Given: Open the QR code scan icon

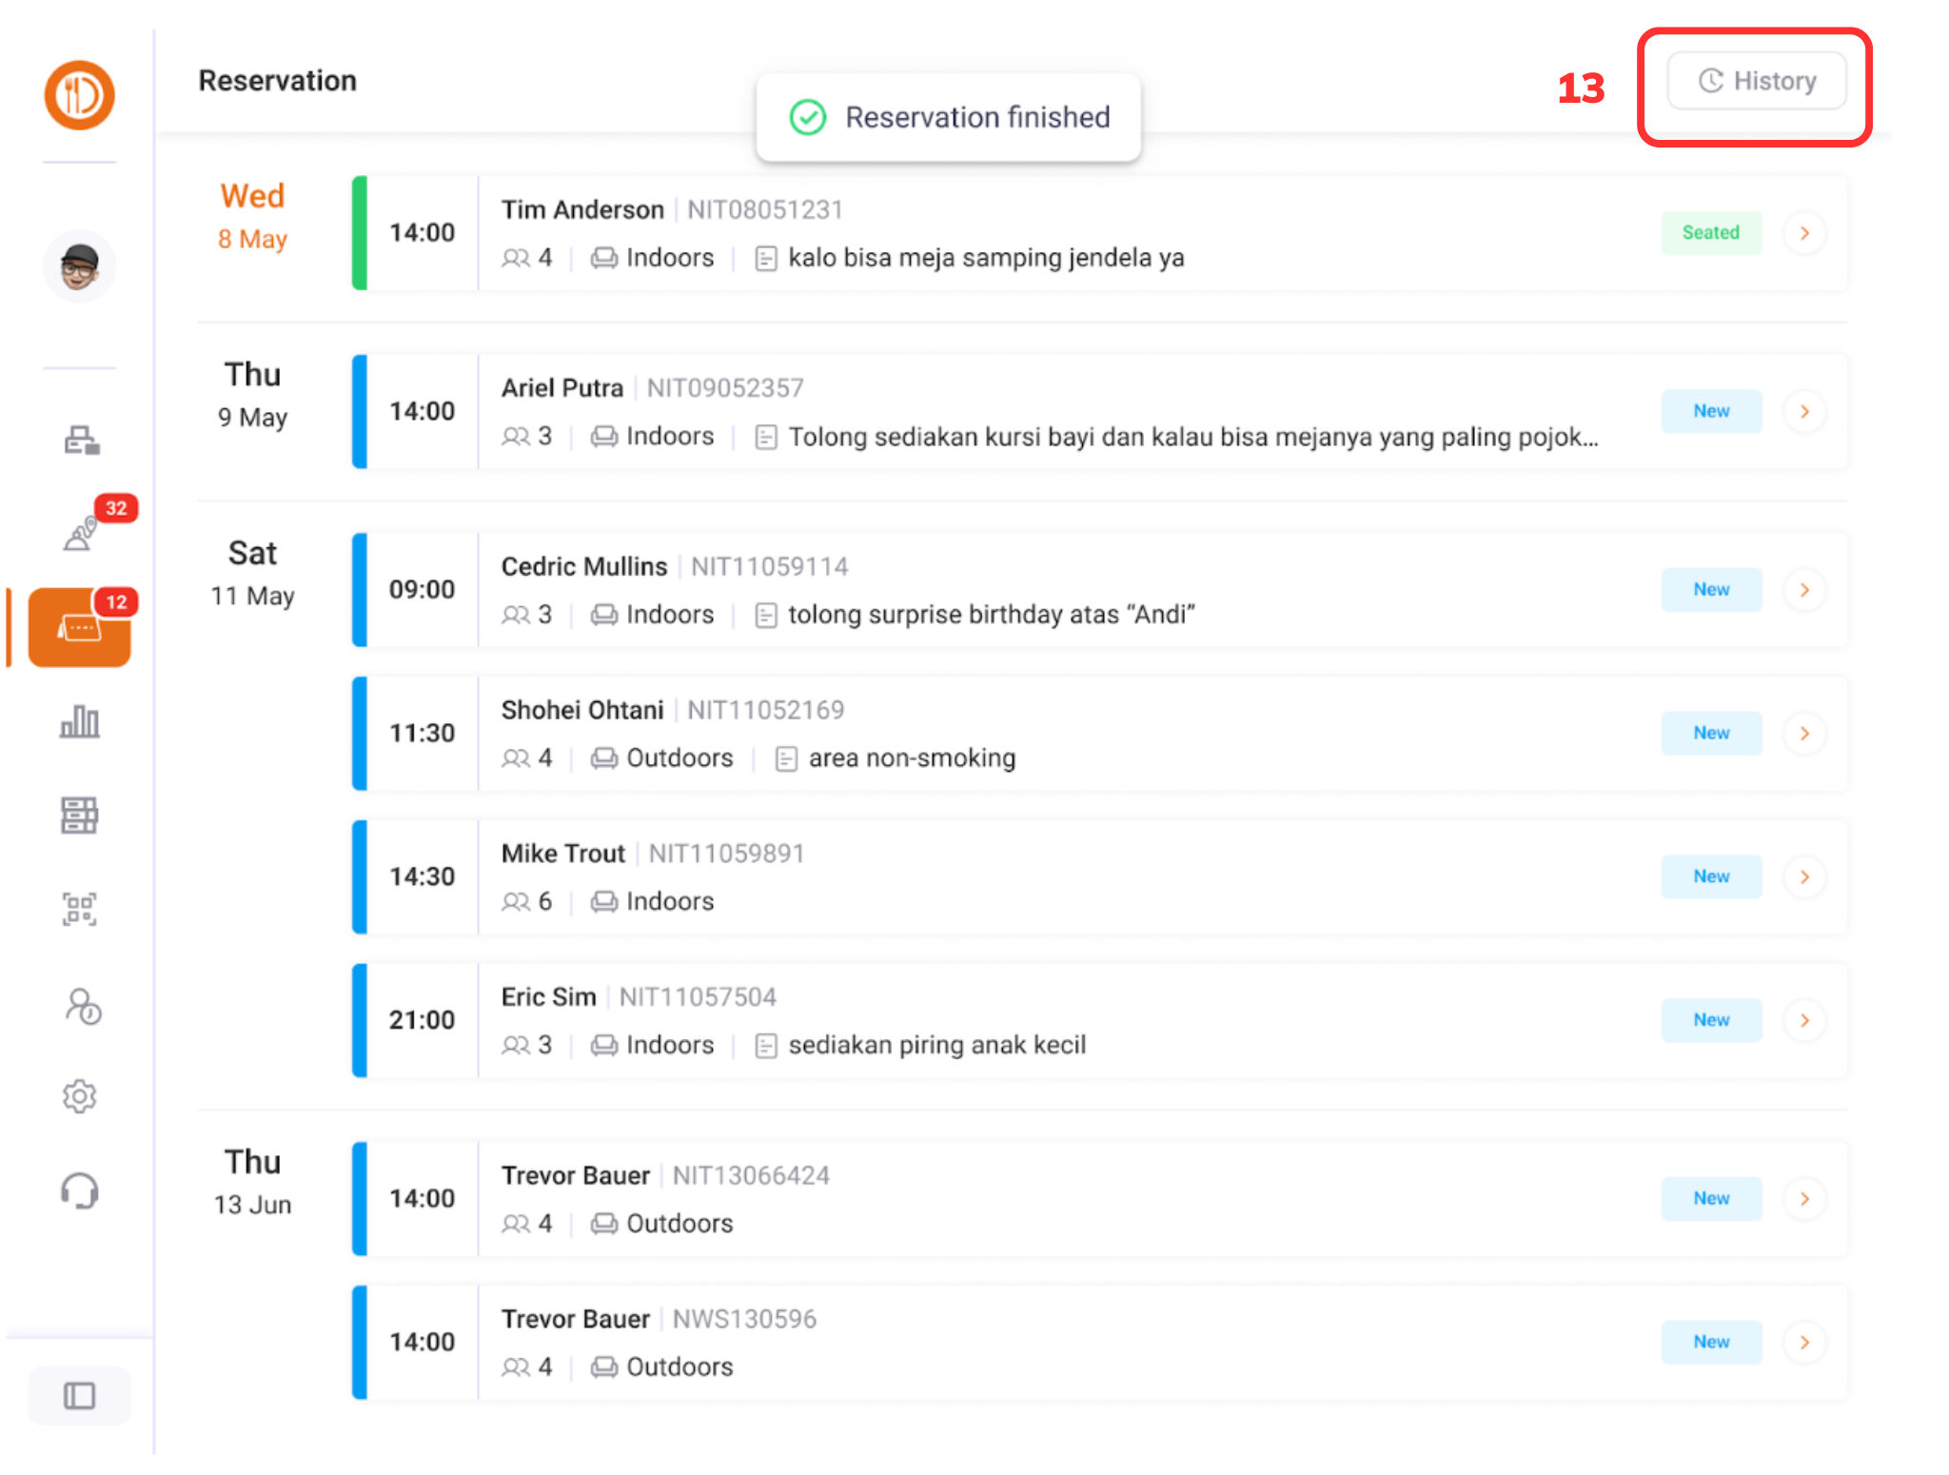Looking at the screenshot, I should point(80,909).
